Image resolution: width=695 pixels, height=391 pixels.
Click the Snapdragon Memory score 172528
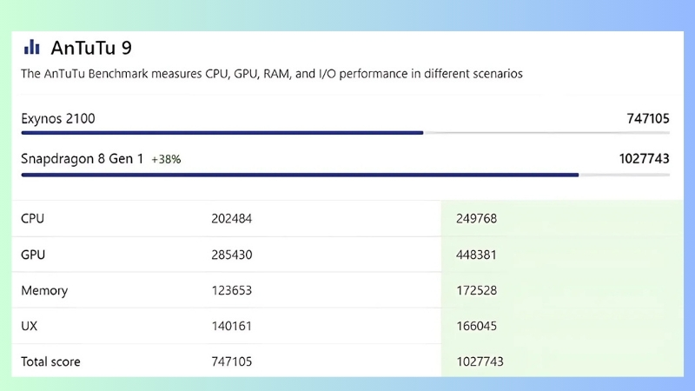click(476, 290)
